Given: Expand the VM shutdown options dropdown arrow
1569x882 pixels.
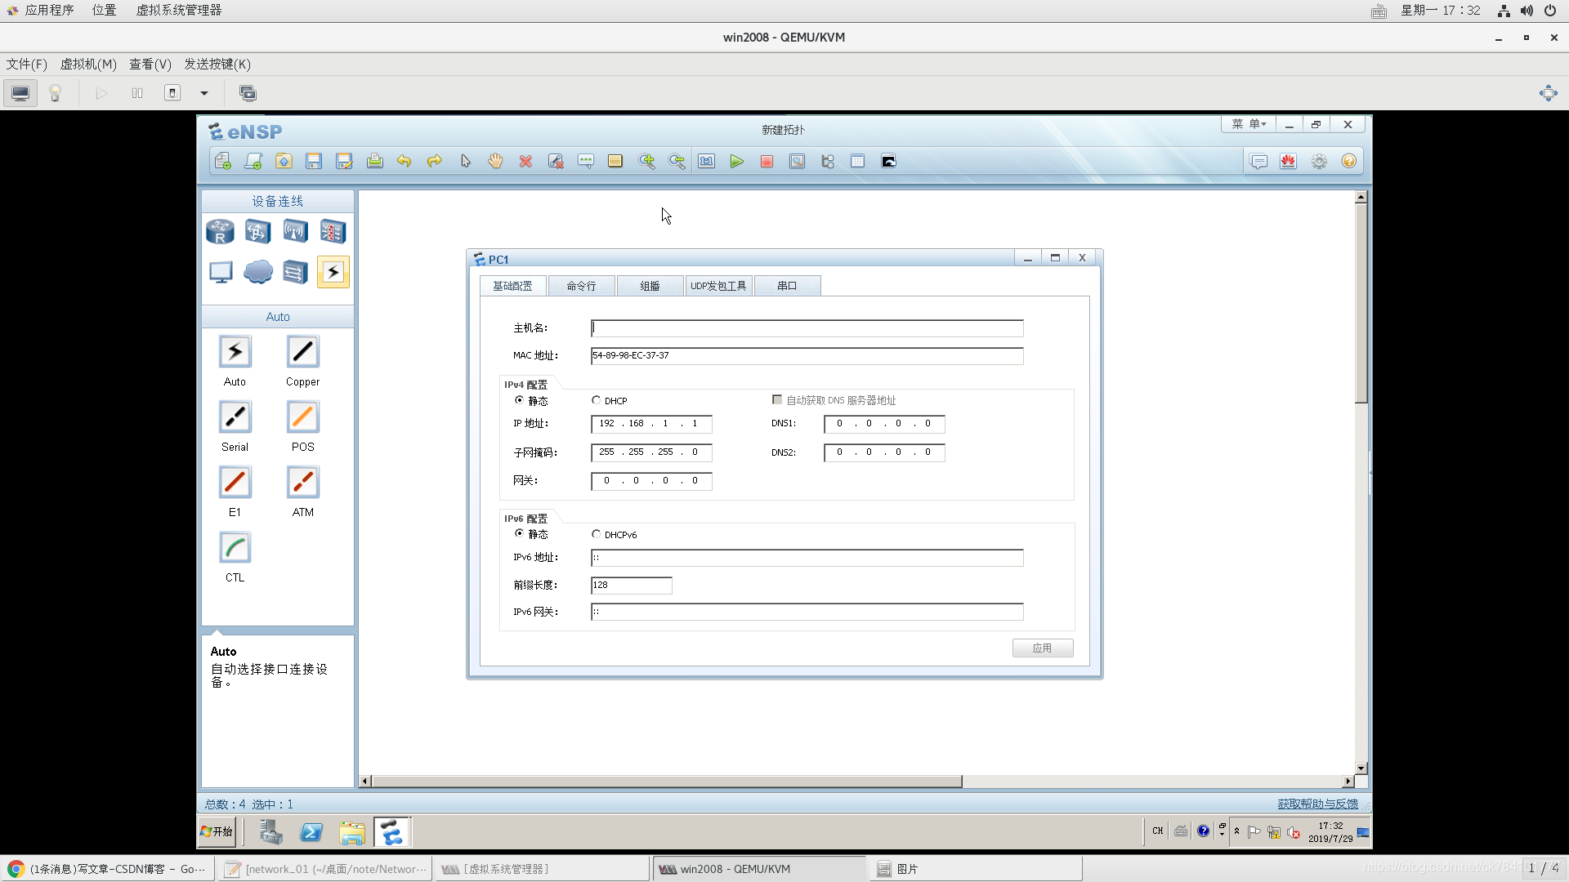Looking at the screenshot, I should click(x=204, y=93).
